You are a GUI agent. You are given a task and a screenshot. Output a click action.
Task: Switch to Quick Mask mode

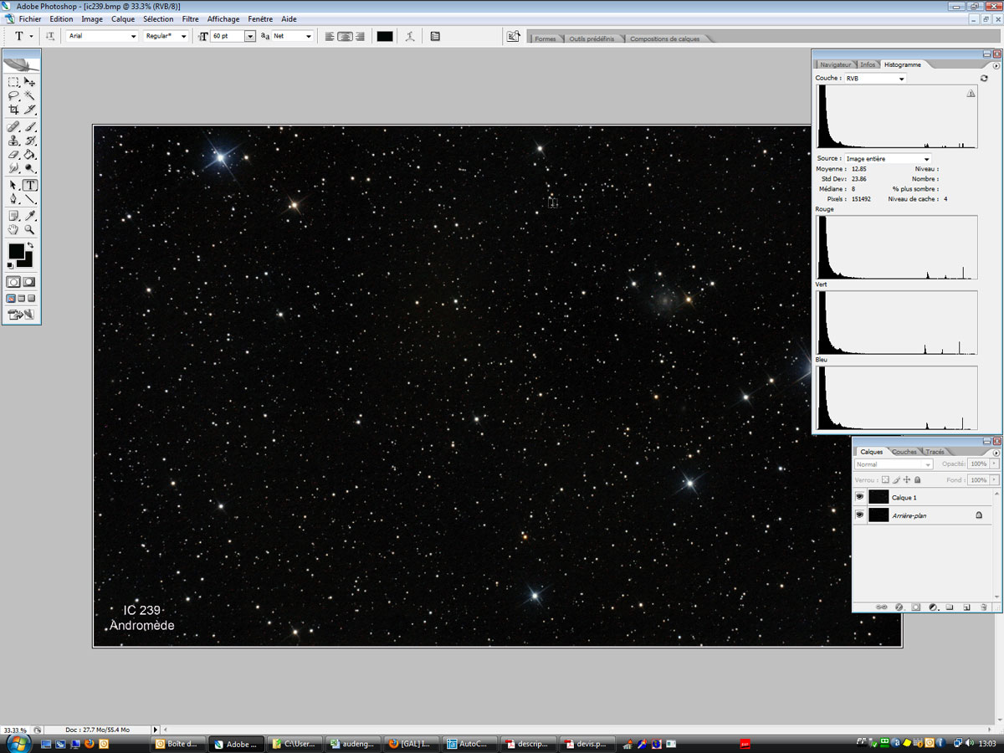click(x=29, y=283)
